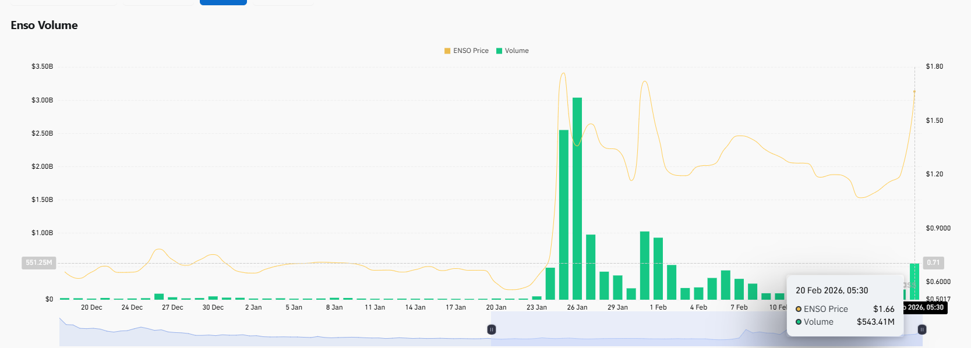Click the yellow ENSO Price legend swatch
This screenshot has height=348, width=971.
coord(447,51)
